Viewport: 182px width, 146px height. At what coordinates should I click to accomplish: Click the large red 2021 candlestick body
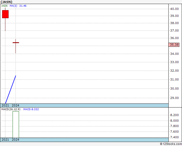click(x=5, y=14)
